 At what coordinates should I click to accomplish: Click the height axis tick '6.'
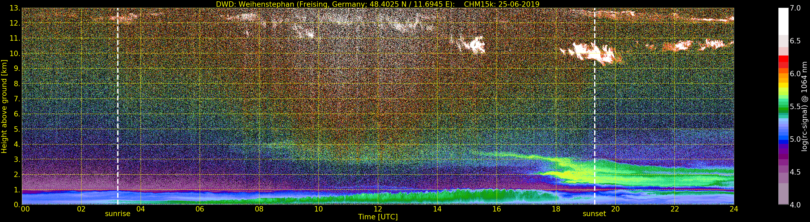(17, 114)
